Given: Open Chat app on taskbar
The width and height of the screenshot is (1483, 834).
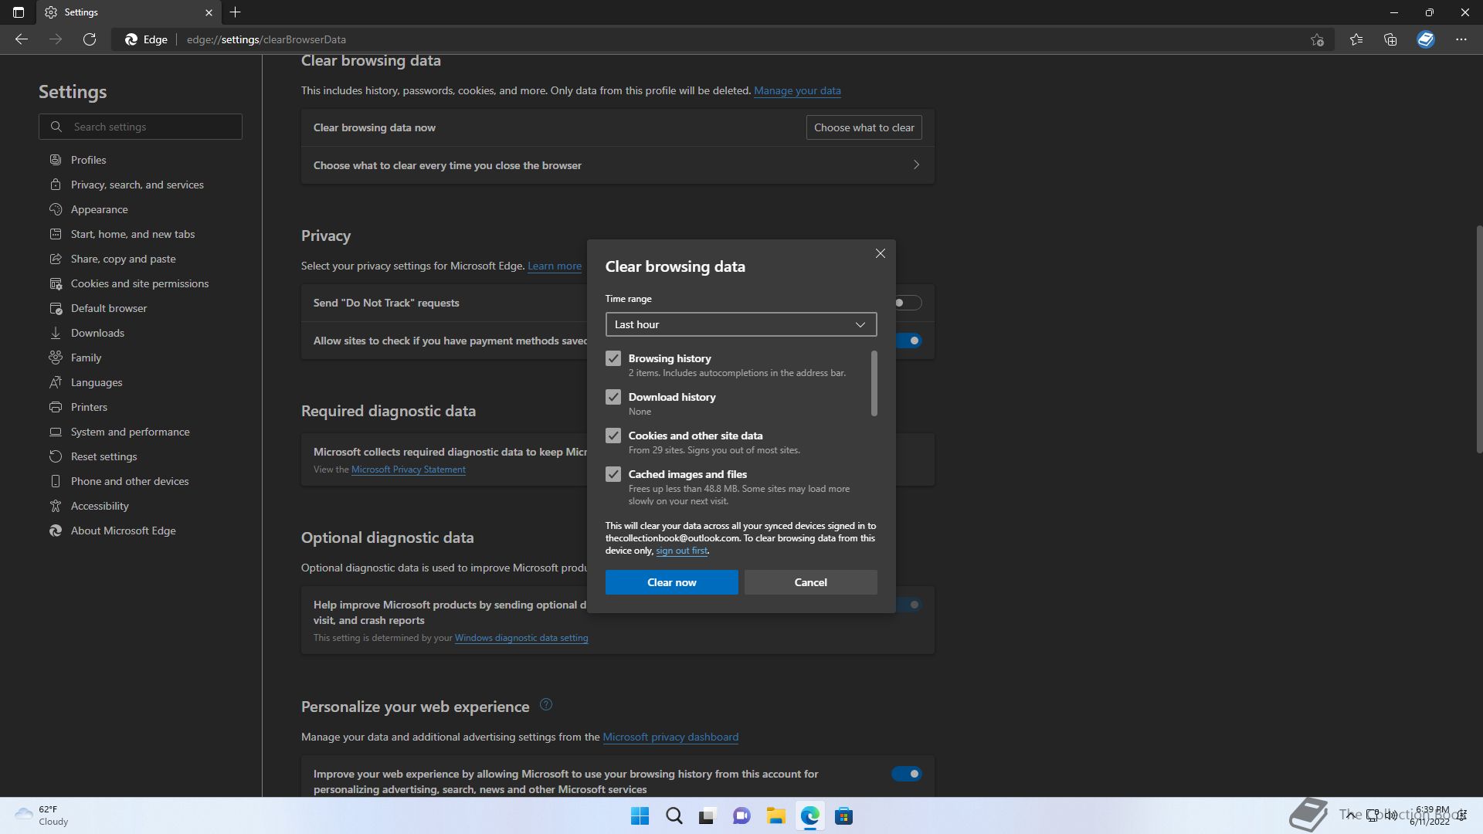Looking at the screenshot, I should [x=741, y=816].
